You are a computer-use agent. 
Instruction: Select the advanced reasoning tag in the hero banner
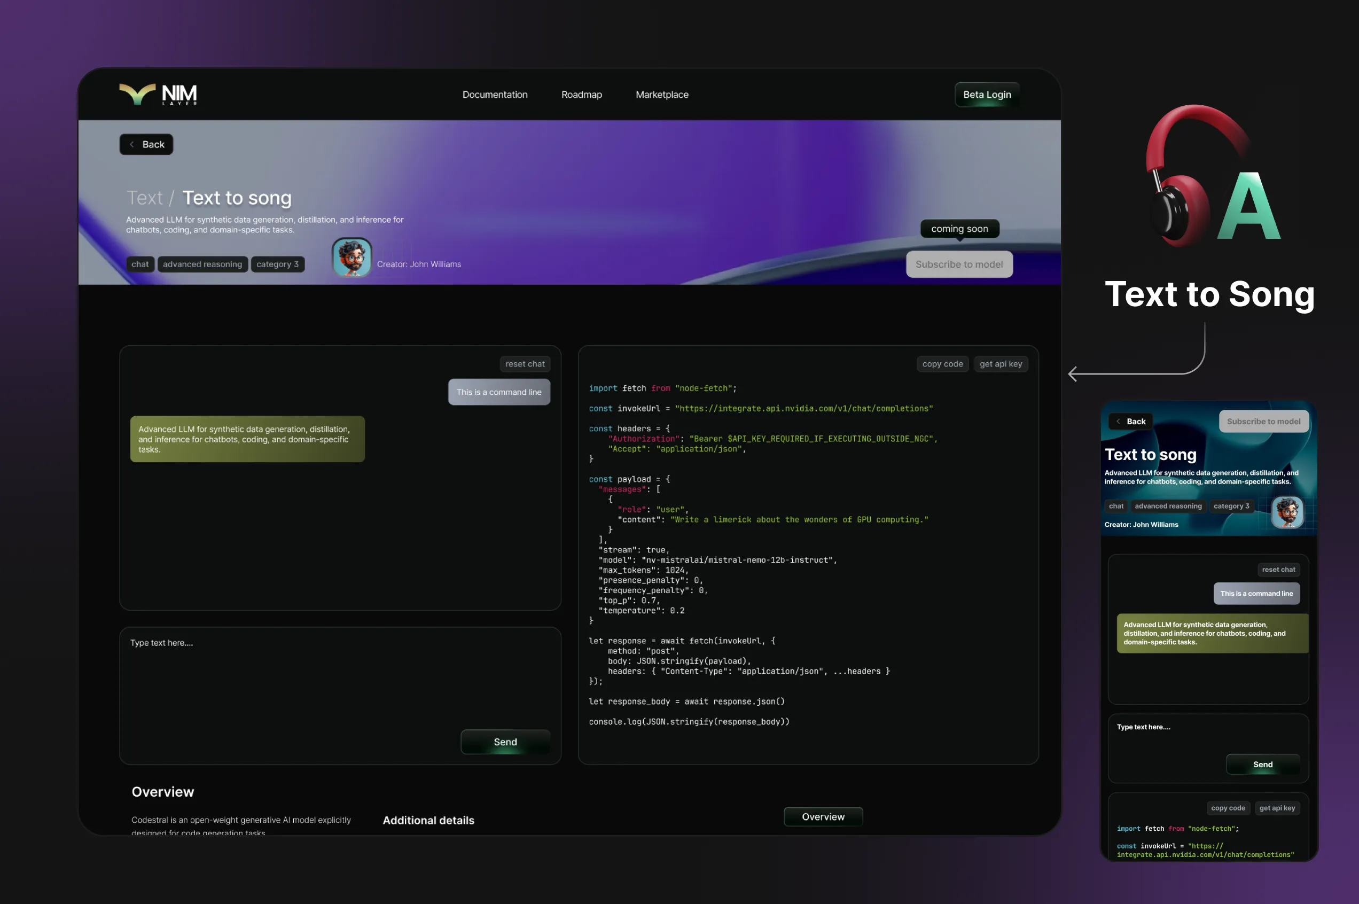pyautogui.click(x=202, y=264)
